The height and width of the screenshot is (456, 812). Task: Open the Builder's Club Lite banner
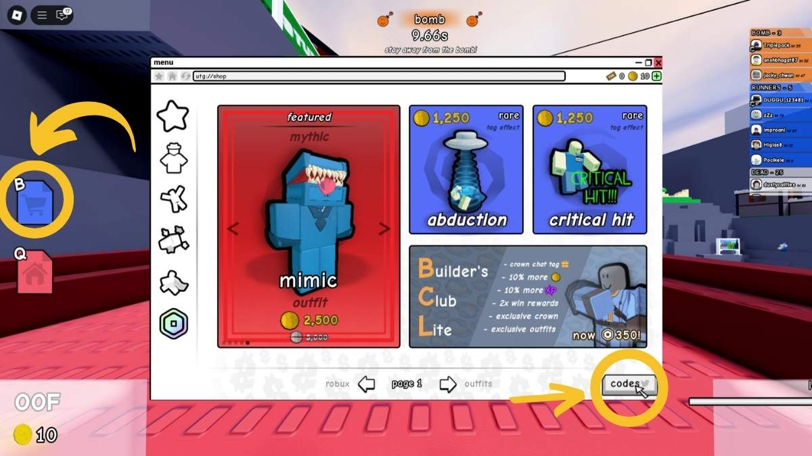(528, 297)
